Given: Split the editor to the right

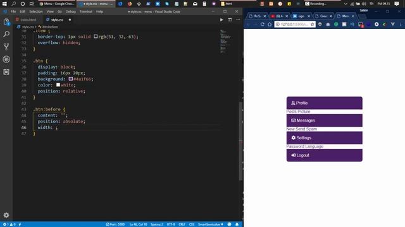Looking at the screenshot, I should click(x=230, y=20).
